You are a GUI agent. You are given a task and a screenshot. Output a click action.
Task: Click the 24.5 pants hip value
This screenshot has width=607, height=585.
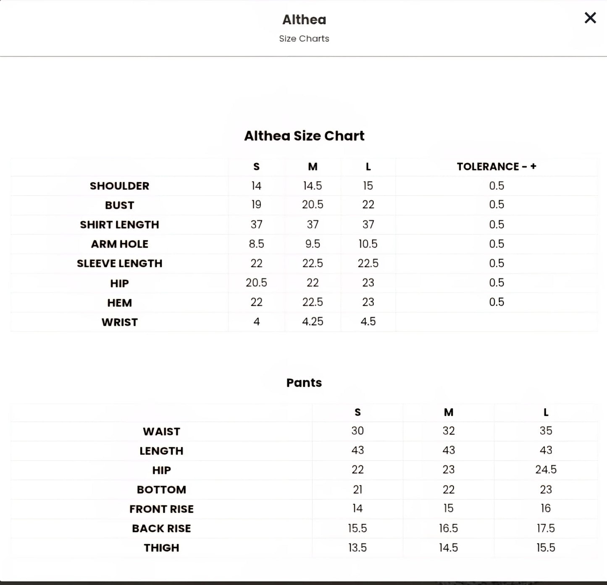(x=546, y=470)
